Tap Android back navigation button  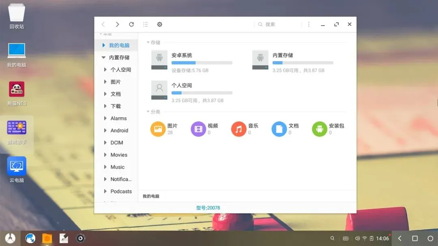click(x=400, y=238)
